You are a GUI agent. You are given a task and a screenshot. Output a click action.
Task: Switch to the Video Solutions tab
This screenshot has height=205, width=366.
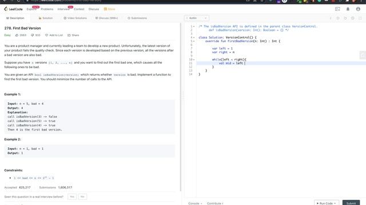(x=75, y=18)
